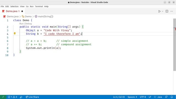
Task: Open the remote window indicator
Action: [3, 97]
